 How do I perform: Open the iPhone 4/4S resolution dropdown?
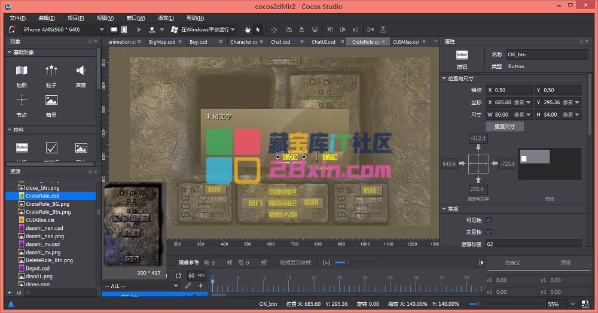63,29
